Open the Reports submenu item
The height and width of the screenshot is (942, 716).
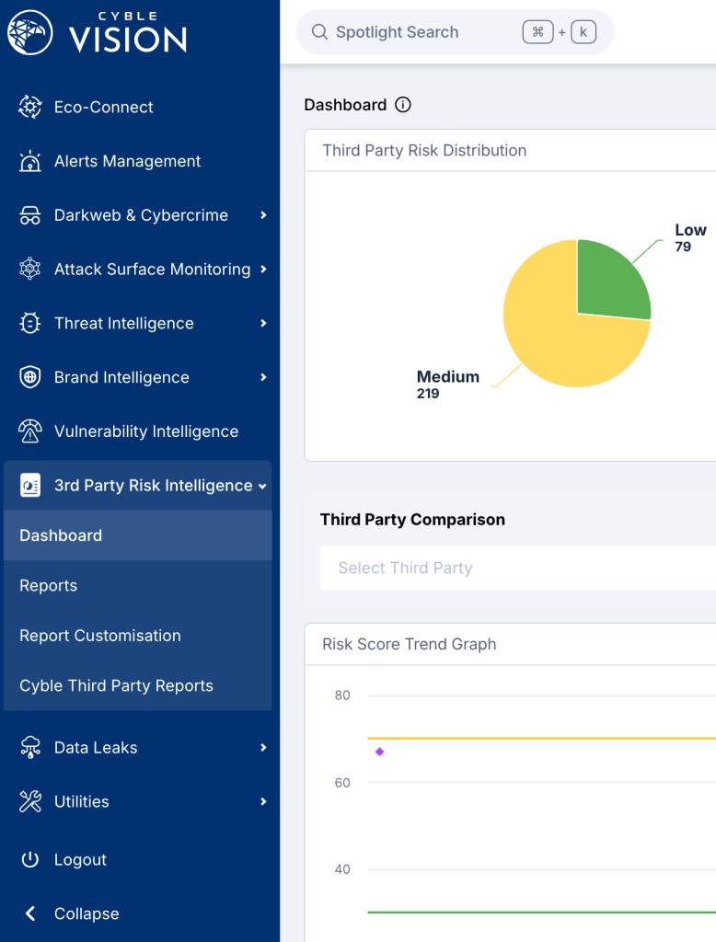point(49,586)
